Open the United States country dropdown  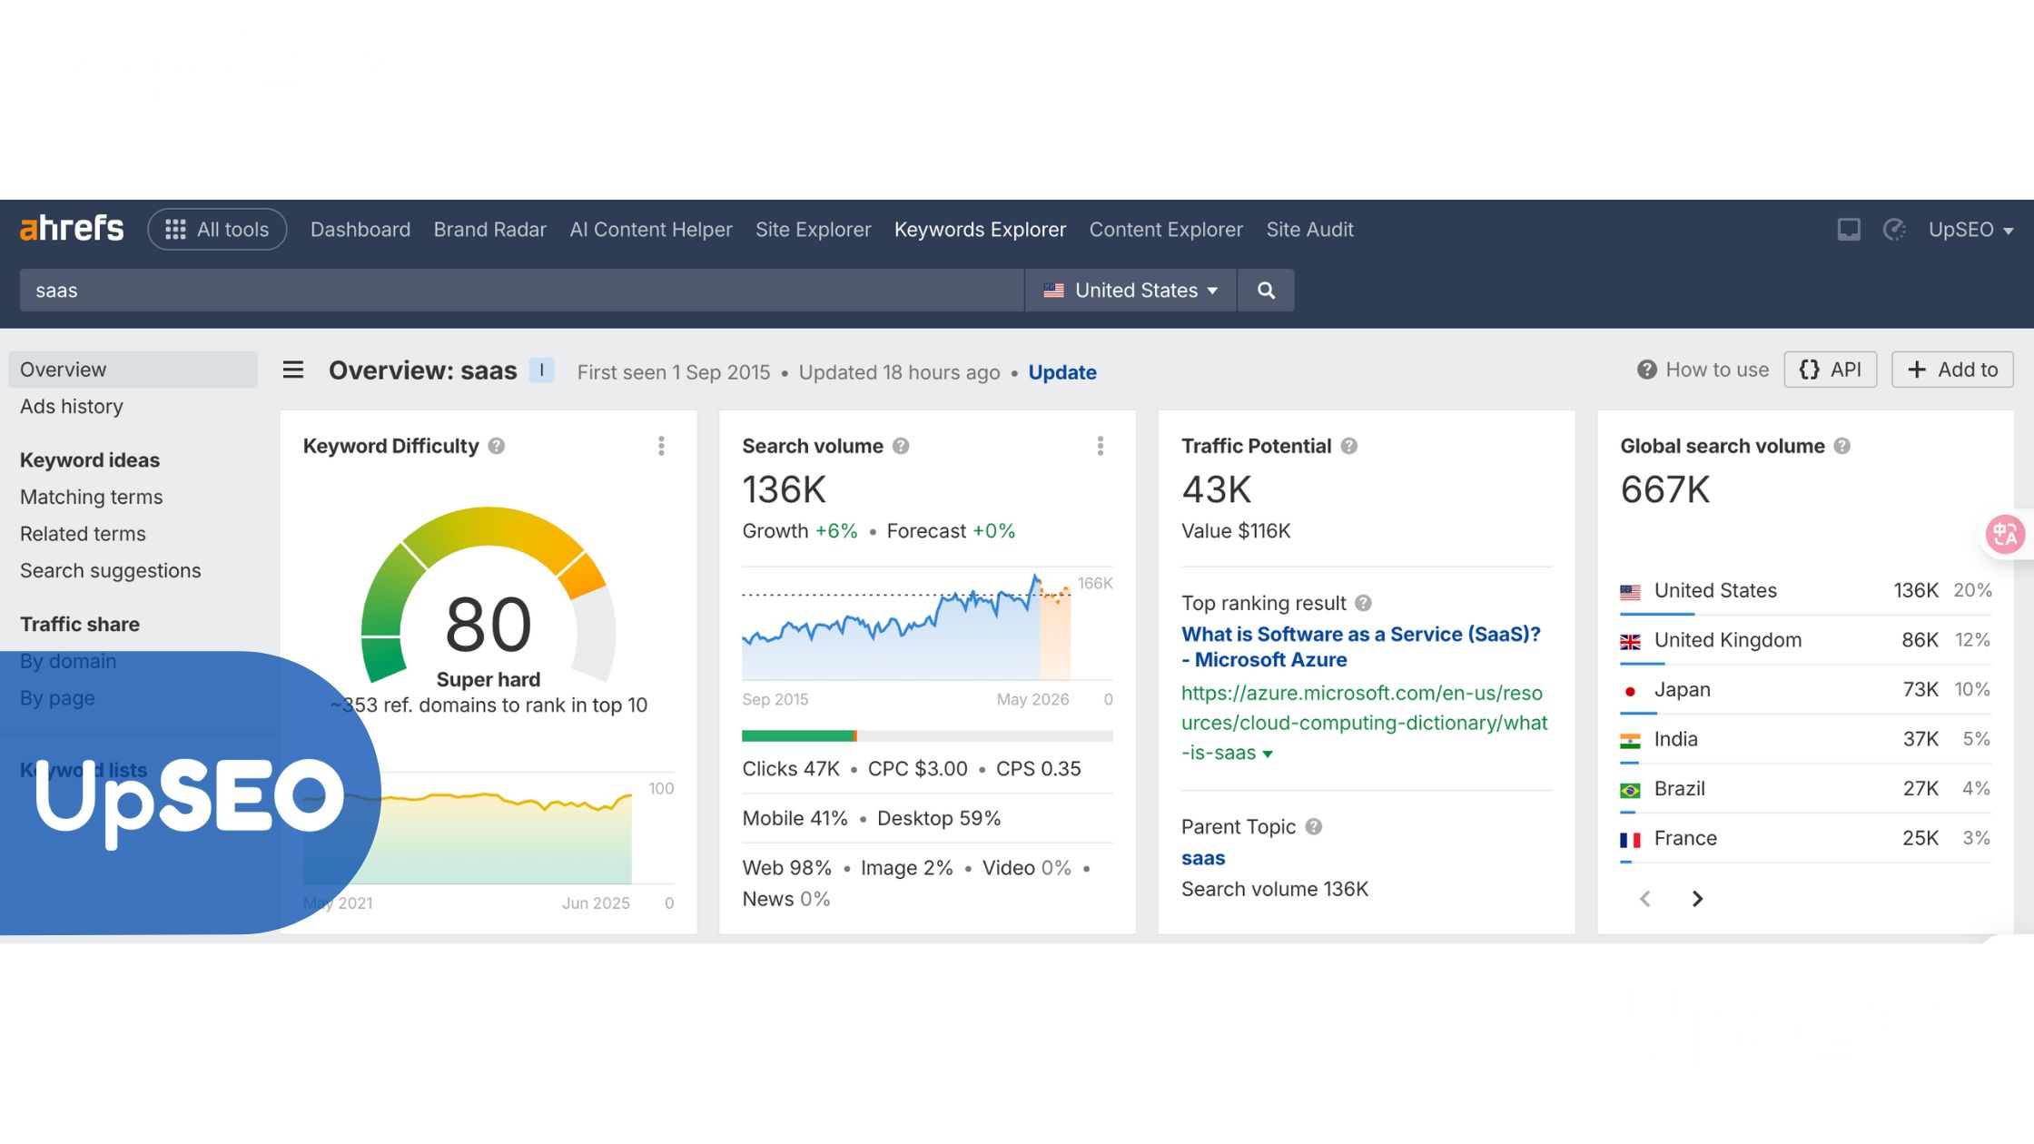(1131, 291)
